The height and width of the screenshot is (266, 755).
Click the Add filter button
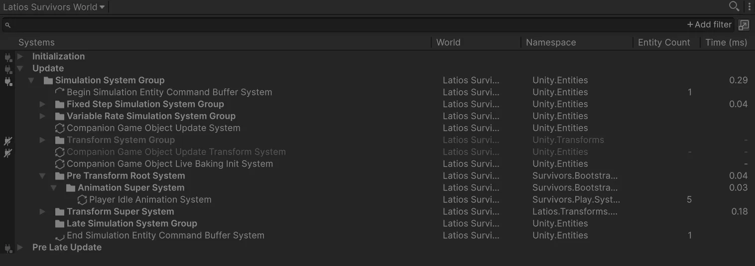(709, 24)
